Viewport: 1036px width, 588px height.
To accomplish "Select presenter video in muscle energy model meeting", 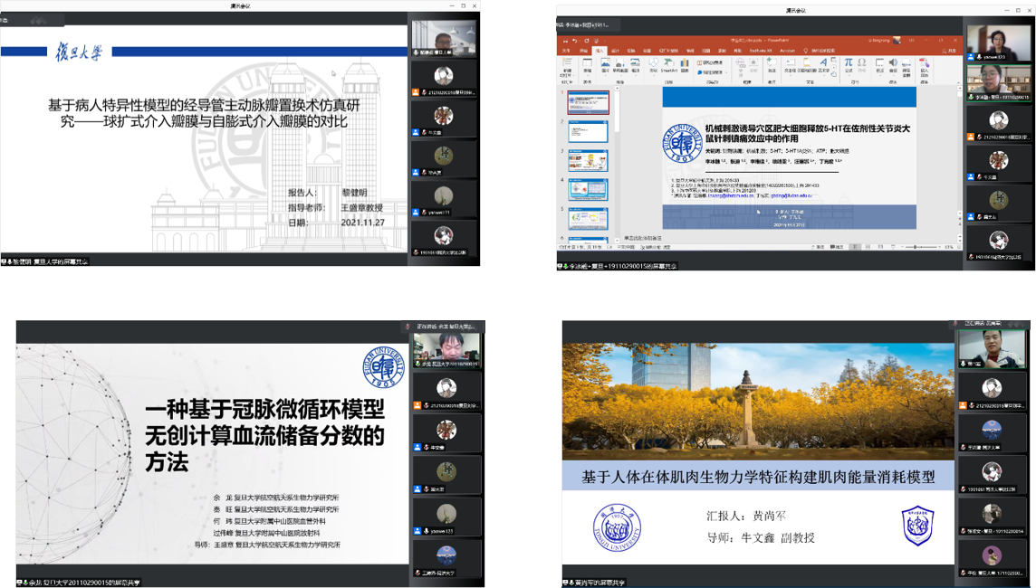I will pos(992,349).
